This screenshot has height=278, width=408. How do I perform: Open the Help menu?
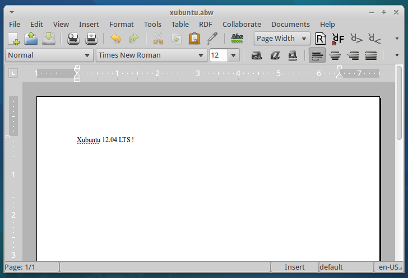[x=327, y=25]
